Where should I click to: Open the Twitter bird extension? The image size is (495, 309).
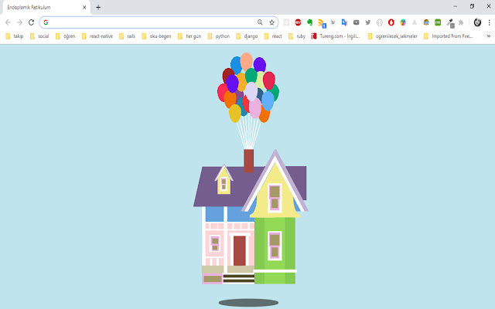point(368,22)
